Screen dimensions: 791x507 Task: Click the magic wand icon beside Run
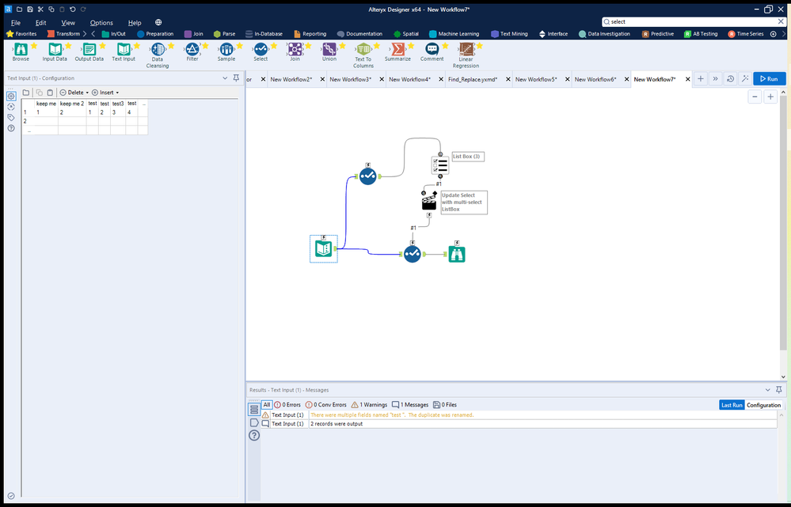pos(744,78)
